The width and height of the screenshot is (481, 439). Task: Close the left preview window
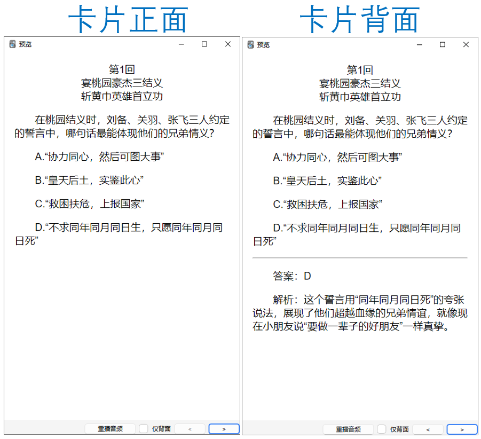pyautogui.click(x=228, y=44)
